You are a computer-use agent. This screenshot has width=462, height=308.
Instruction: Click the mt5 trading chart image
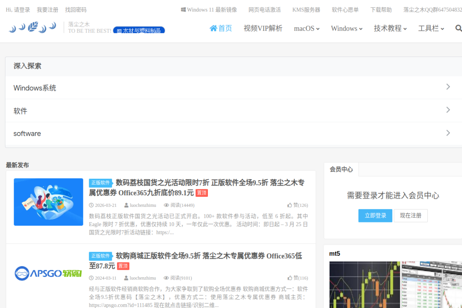(396, 285)
